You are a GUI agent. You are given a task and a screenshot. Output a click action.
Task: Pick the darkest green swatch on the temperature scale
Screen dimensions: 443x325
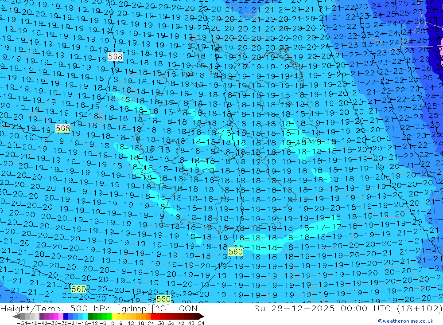click(x=90, y=316)
